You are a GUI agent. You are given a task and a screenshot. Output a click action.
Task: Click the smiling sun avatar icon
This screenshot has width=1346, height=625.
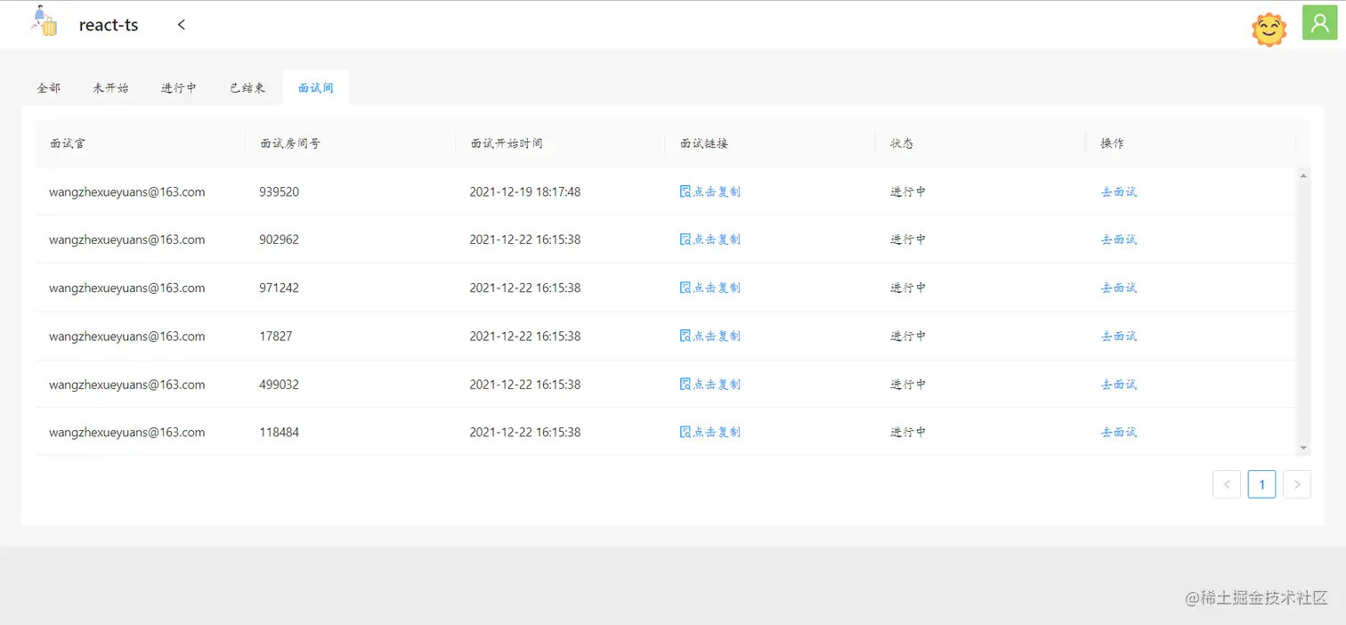(1269, 29)
